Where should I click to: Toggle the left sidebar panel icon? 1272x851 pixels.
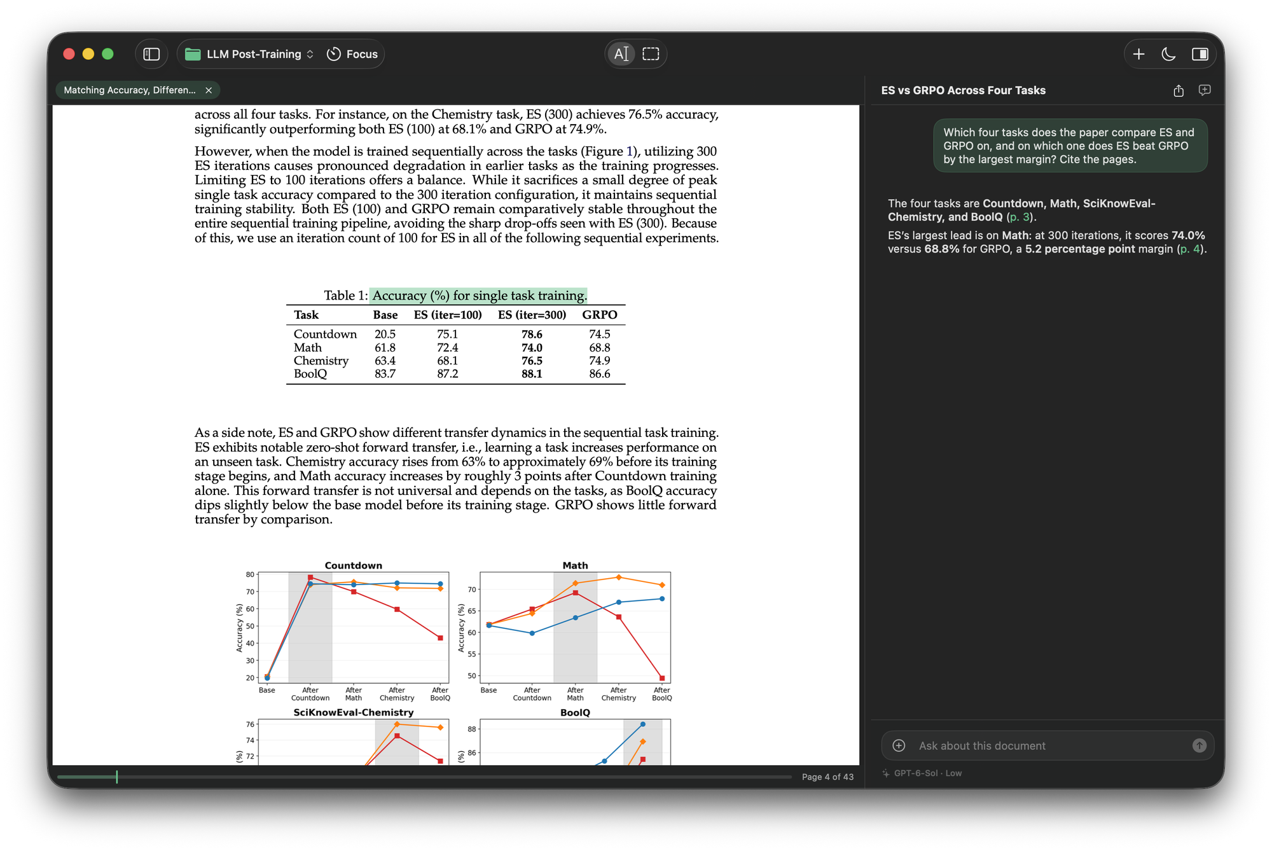[151, 54]
